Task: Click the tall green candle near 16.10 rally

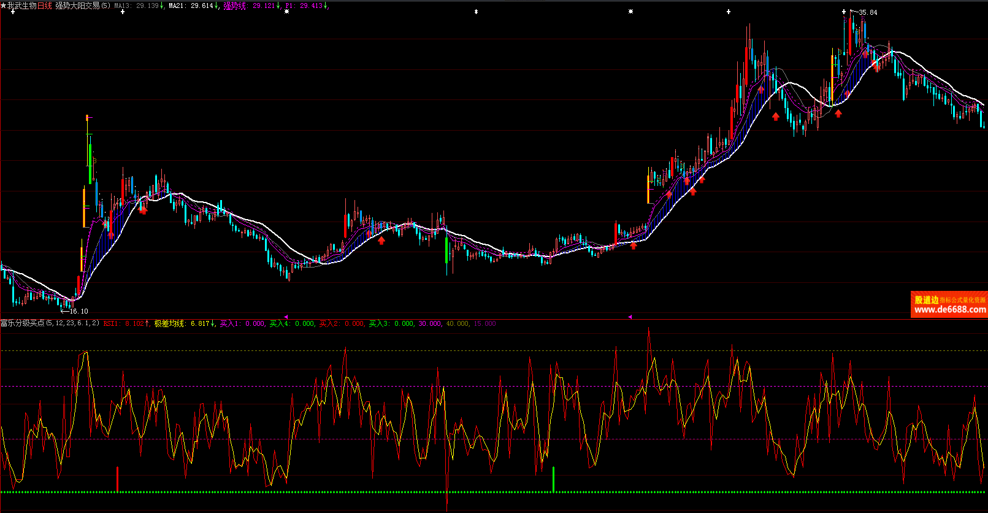Action: 90,163
